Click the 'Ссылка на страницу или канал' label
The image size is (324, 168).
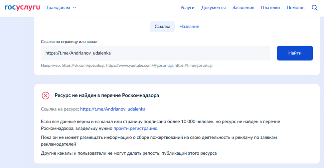(x=69, y=42)
